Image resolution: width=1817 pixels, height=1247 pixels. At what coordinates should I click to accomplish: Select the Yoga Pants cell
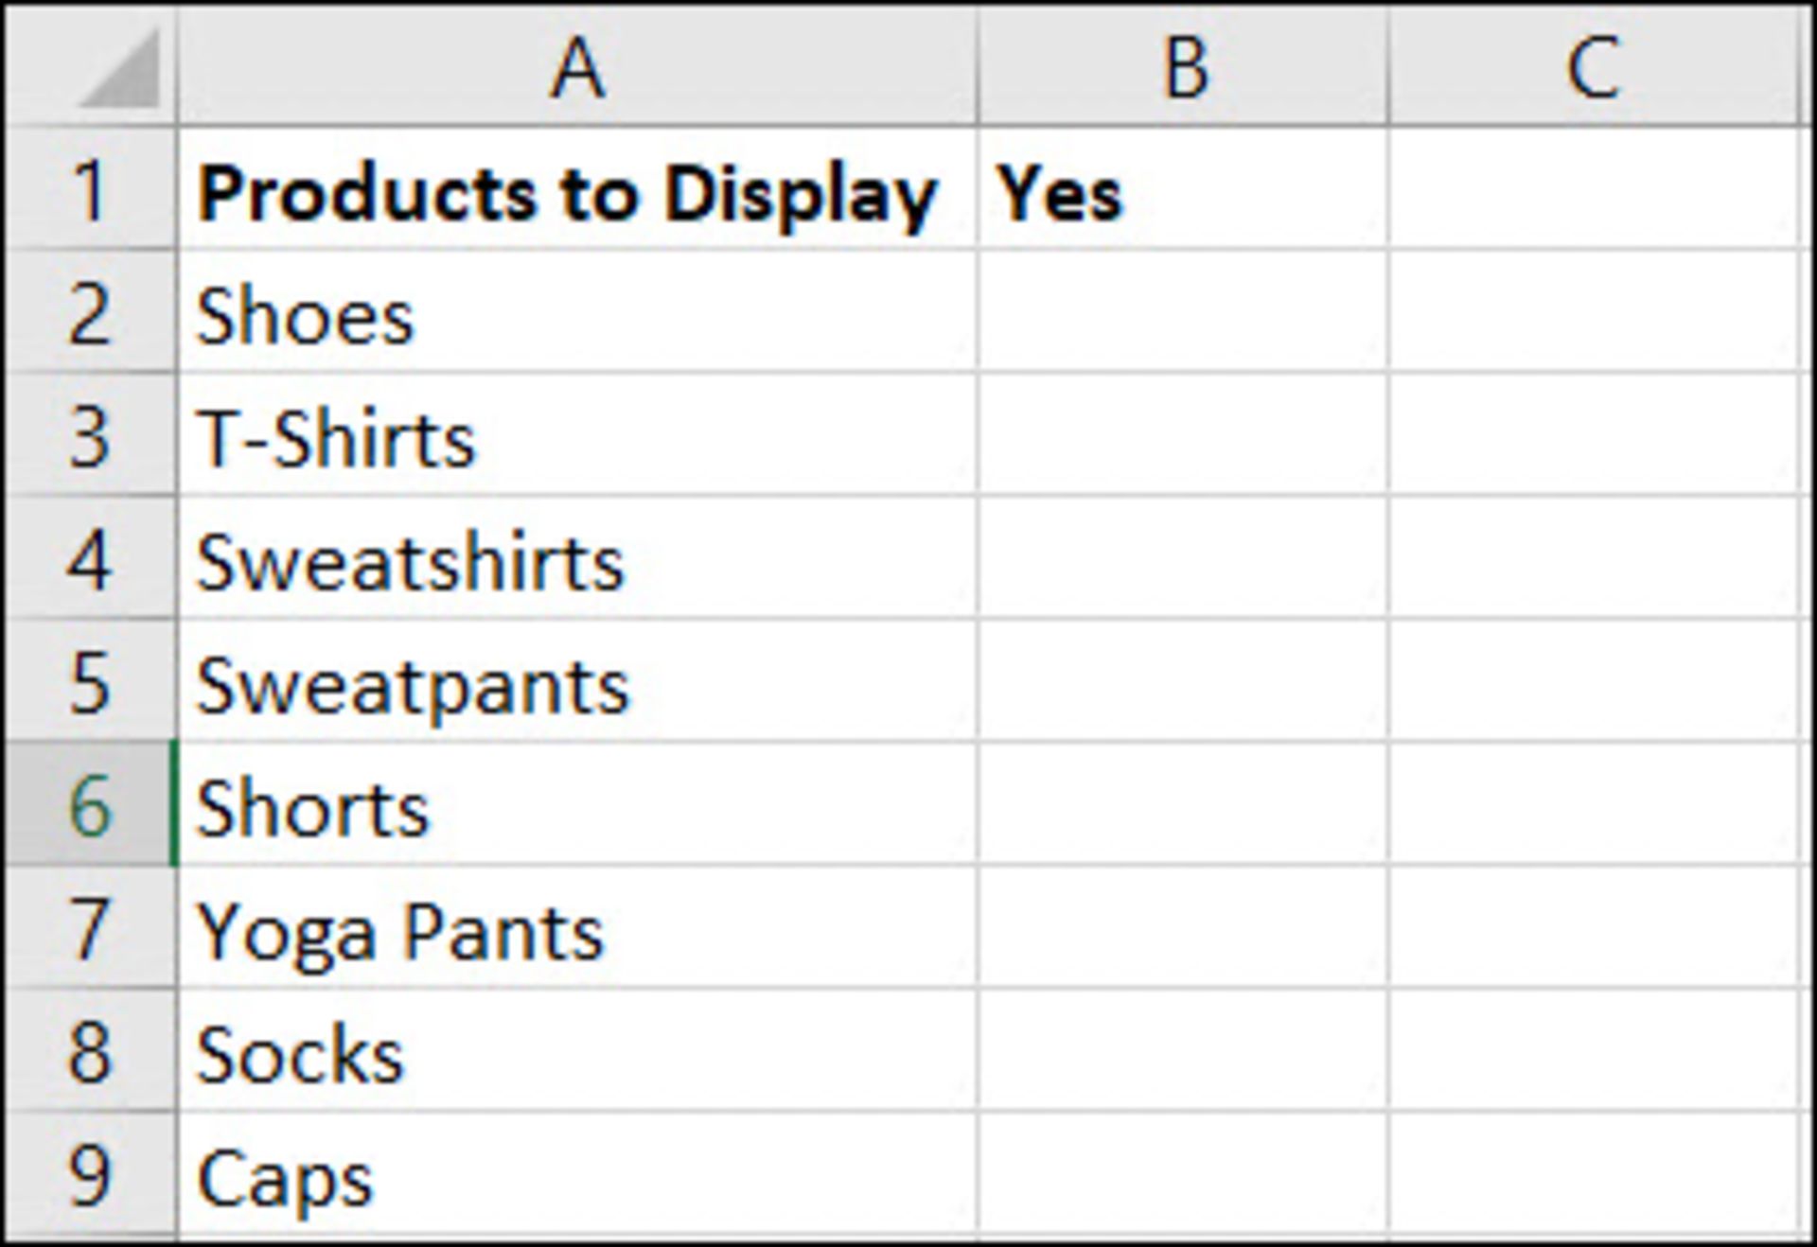(x=576, y=927)
